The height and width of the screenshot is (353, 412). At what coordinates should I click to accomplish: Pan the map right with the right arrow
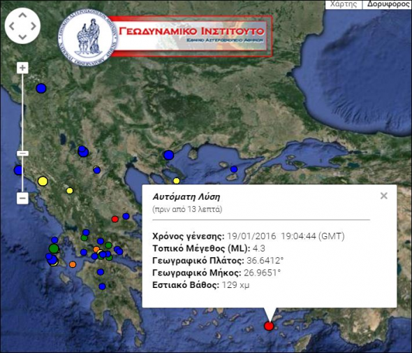coord(34,26)
